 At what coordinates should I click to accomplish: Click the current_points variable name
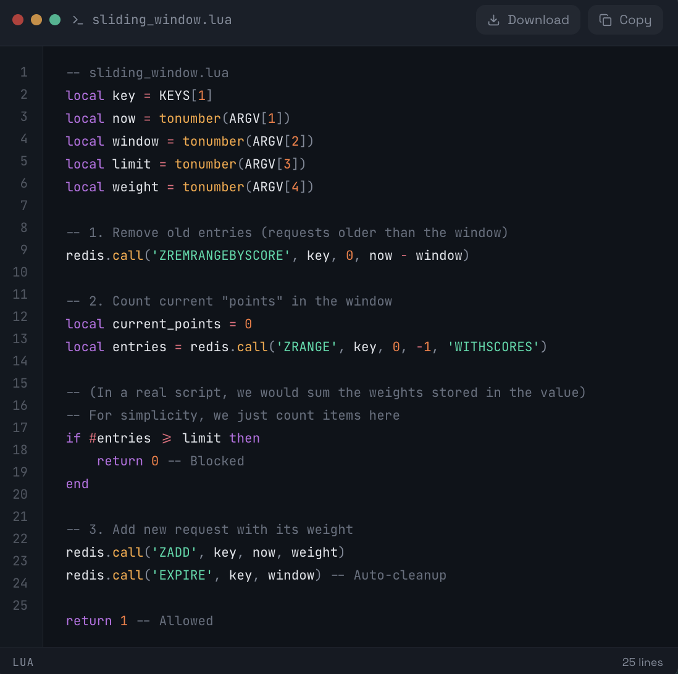tap(166, 324)
